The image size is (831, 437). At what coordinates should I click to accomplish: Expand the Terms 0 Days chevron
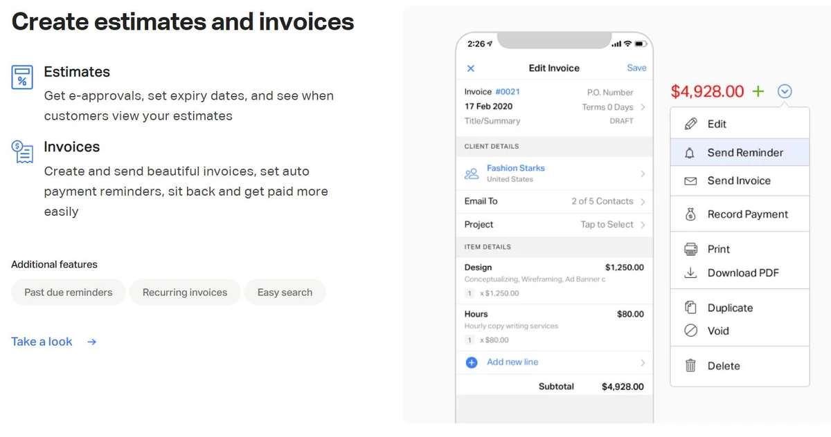[643, 107]
